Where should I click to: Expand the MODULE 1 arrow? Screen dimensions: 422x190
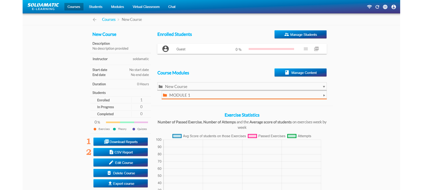324,95
